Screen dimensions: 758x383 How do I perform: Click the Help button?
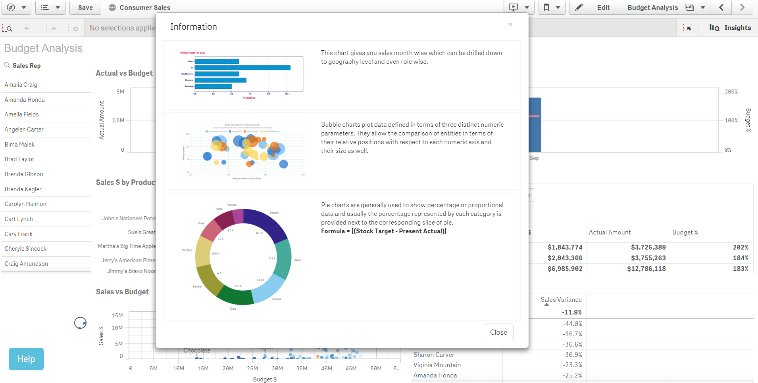click(26, 359)
